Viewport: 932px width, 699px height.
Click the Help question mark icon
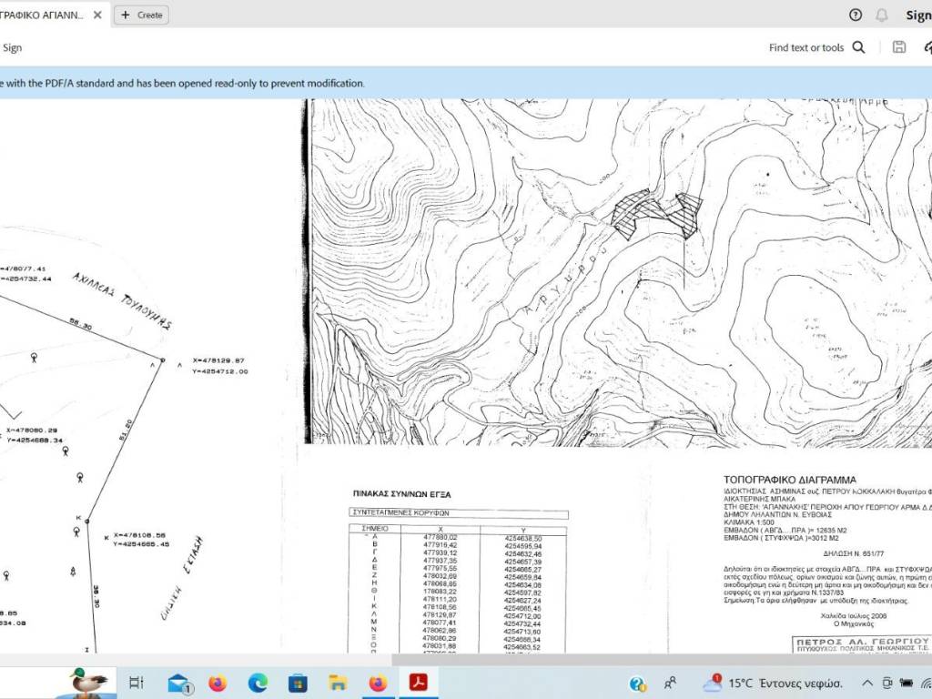[855, 15]
